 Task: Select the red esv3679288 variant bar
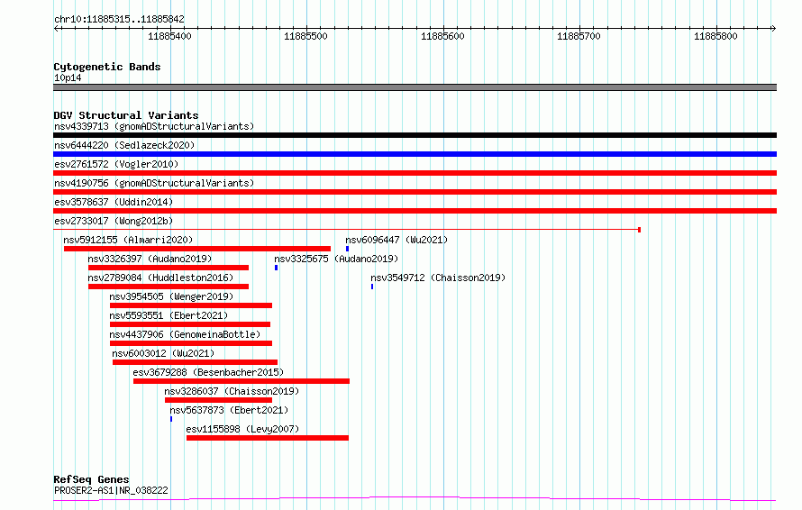[242, 381]
